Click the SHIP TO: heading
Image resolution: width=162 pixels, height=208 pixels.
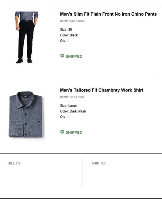[x=99, y=163]
